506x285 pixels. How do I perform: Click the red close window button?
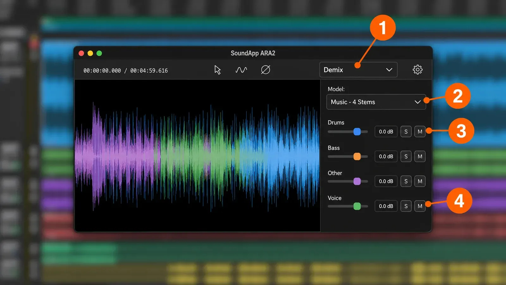point(81,53)
